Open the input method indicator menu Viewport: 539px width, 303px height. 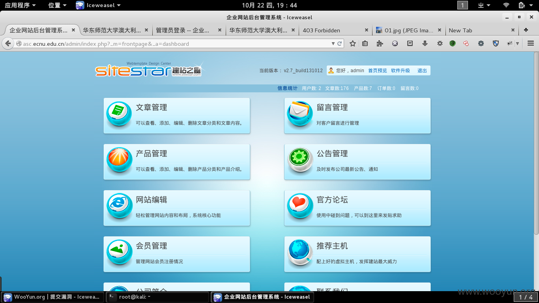point(484,5)
